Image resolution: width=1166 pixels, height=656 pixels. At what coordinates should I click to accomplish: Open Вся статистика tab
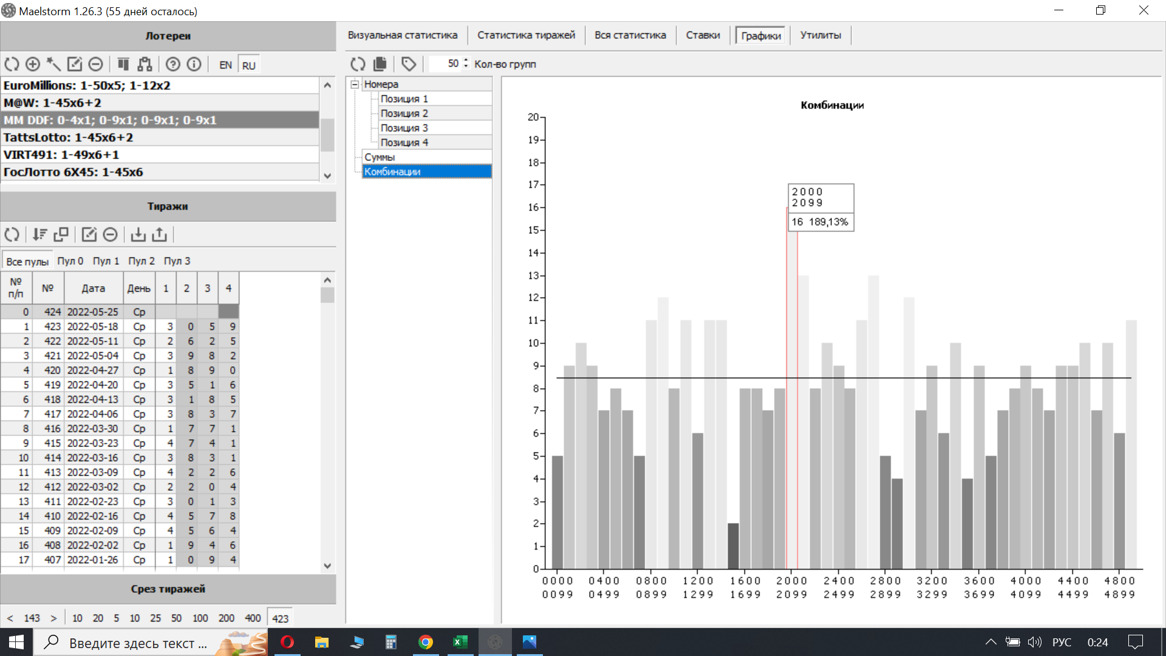[630, 35]
